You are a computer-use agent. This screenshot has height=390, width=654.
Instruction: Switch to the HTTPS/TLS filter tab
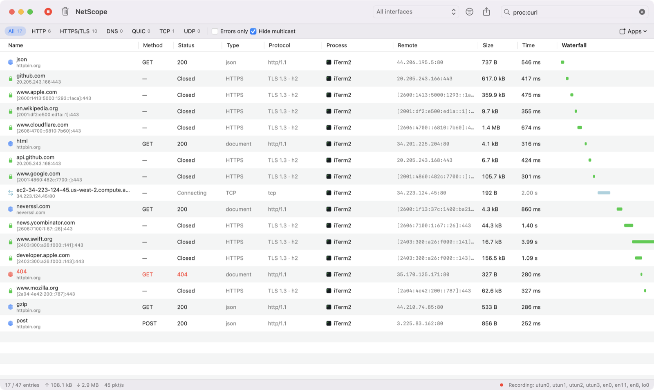(x=78, y=31)
